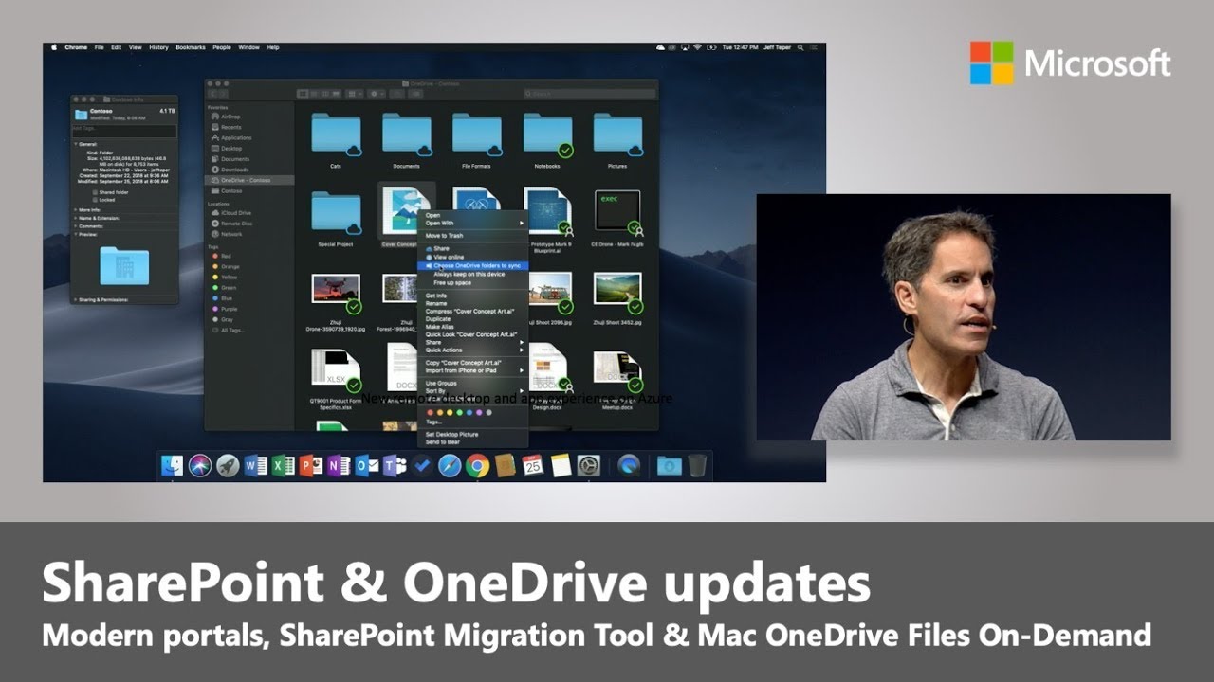This screenshot has width=1214, height=682.
Task: Open Safari compass icon in Dock
Action: click(x=450, y=465)
